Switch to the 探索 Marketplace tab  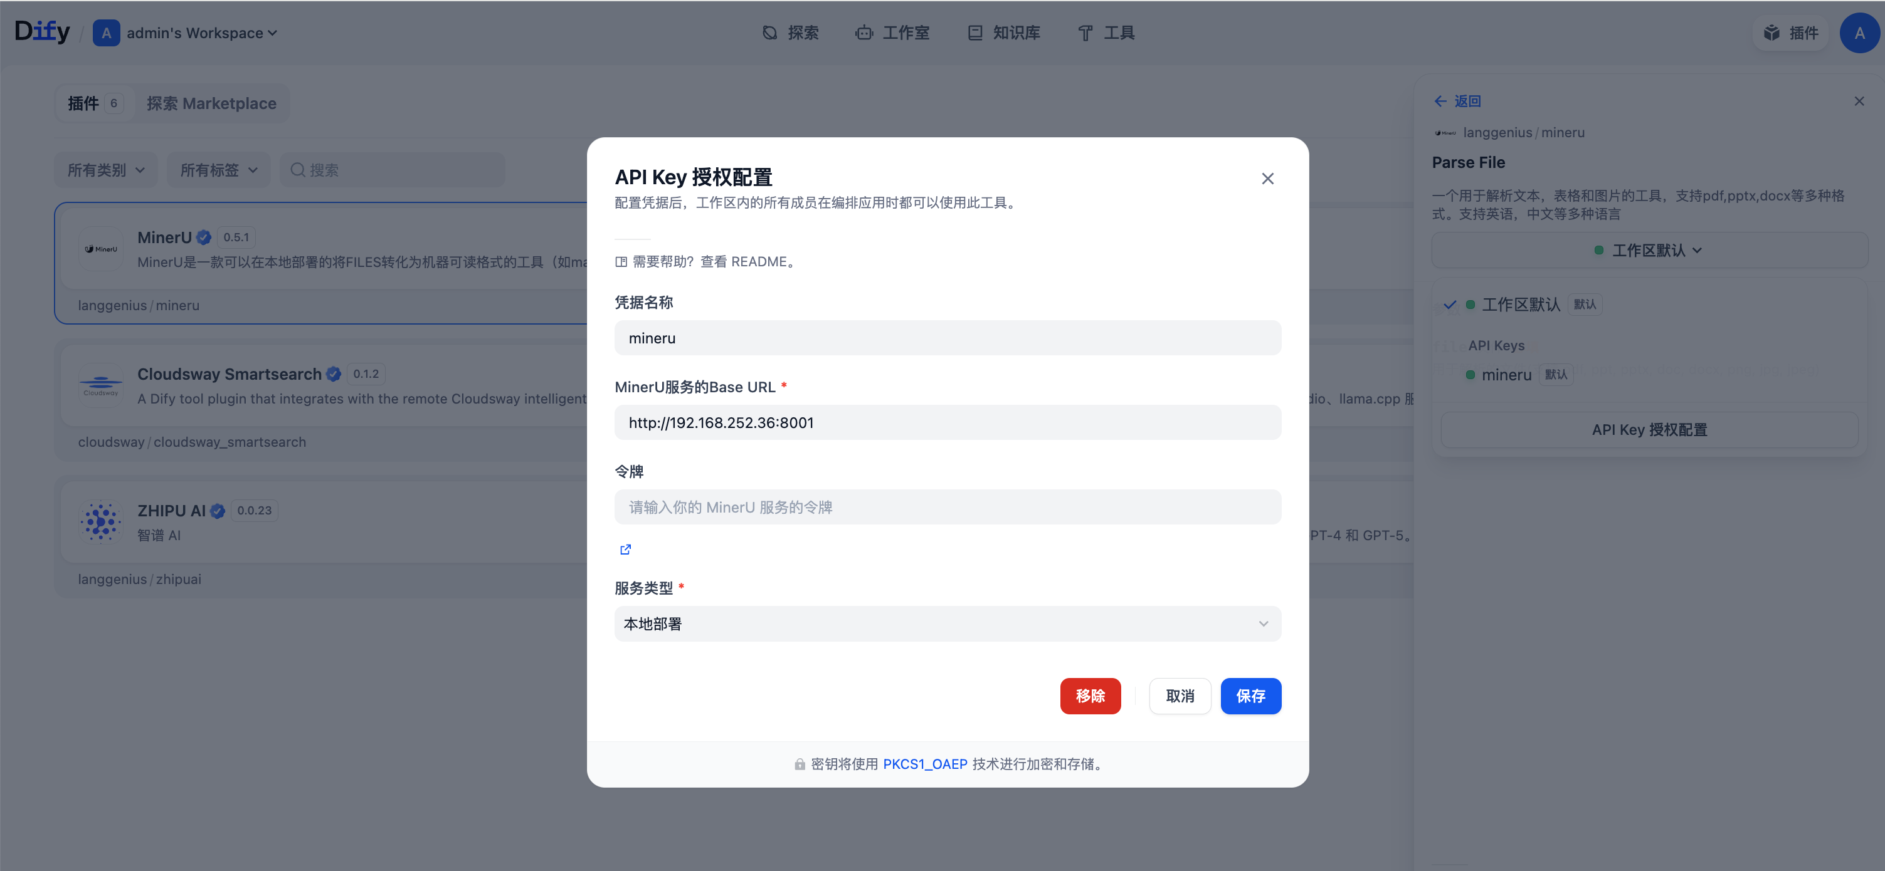211,104
